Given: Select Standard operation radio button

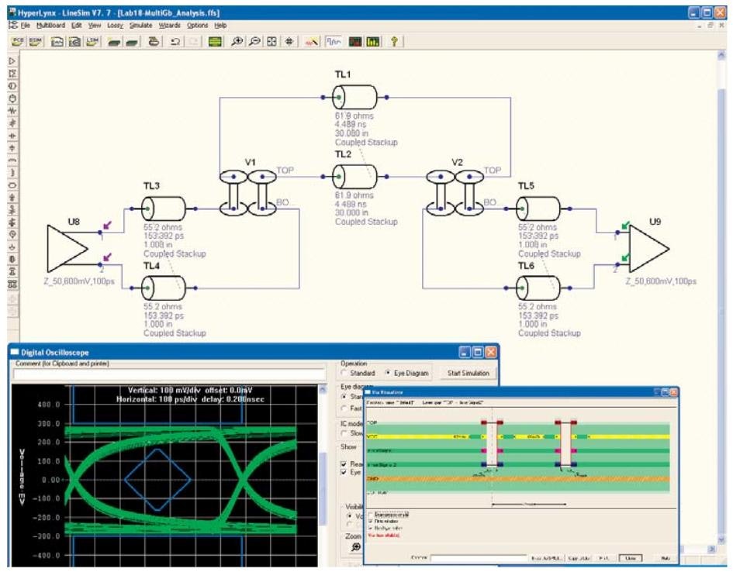Looking at the screenshot, I should tap(345, 373).
